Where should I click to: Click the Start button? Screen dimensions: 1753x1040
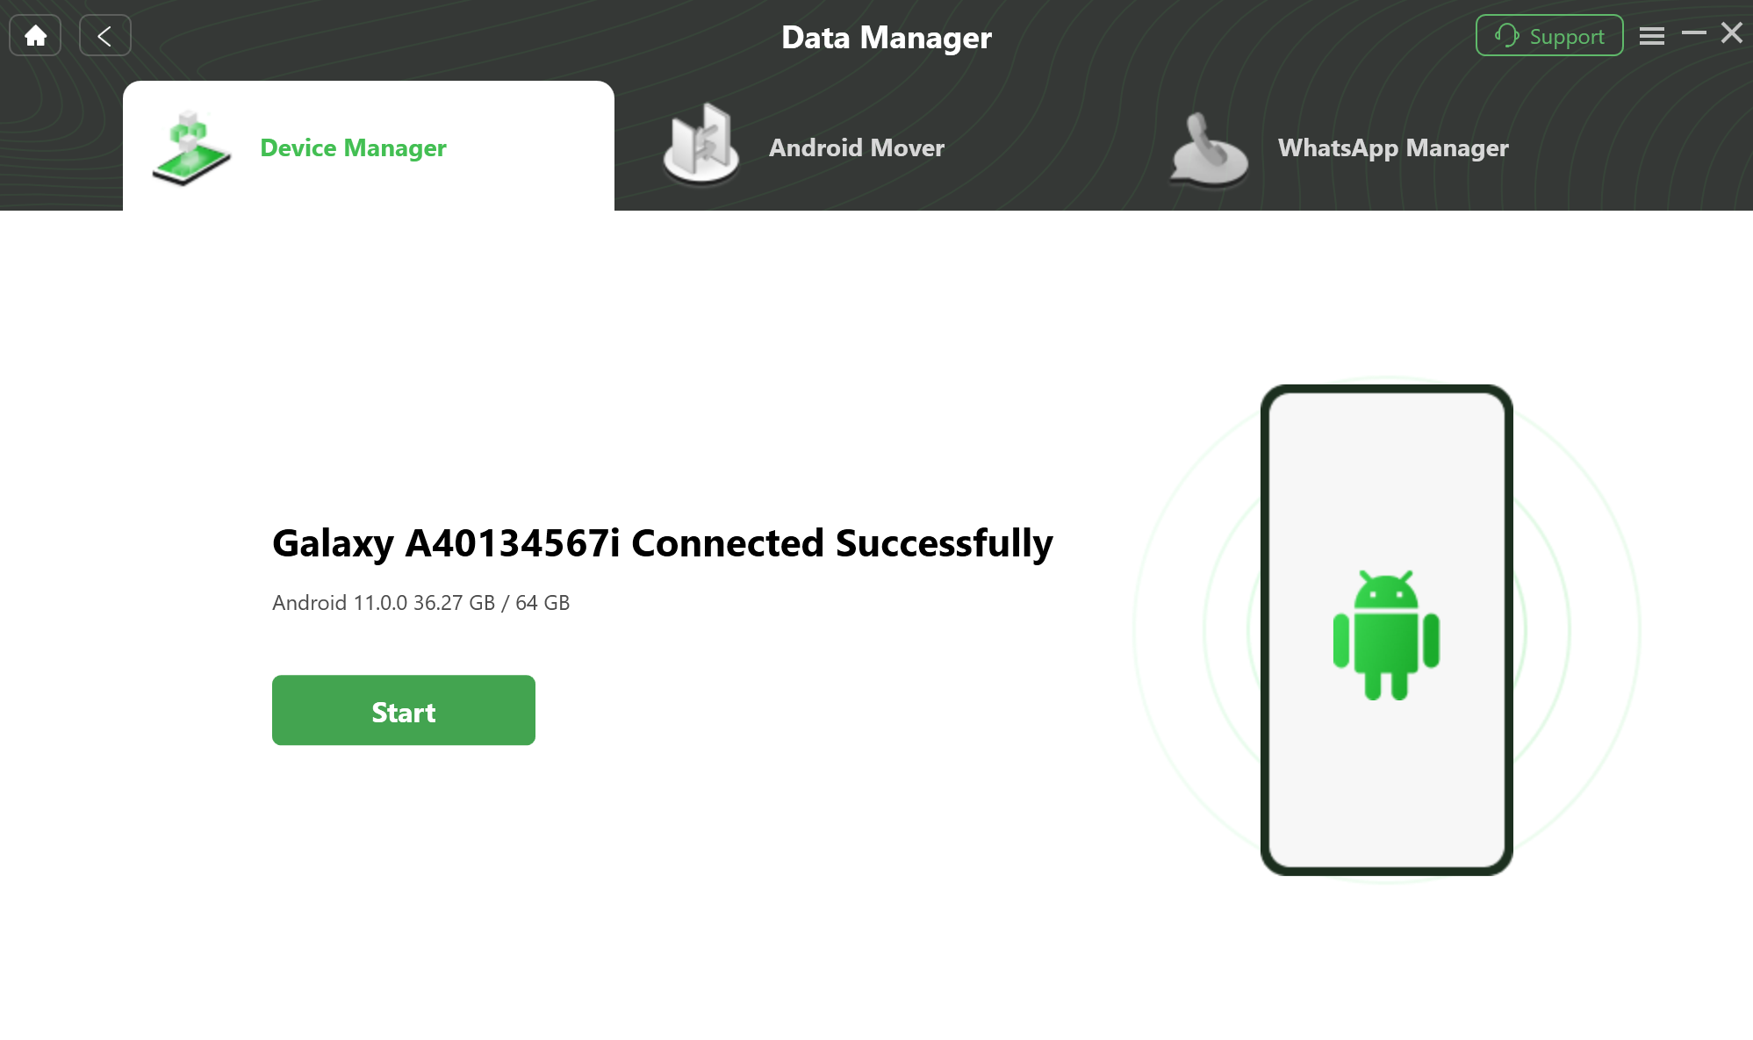point(404,711)
